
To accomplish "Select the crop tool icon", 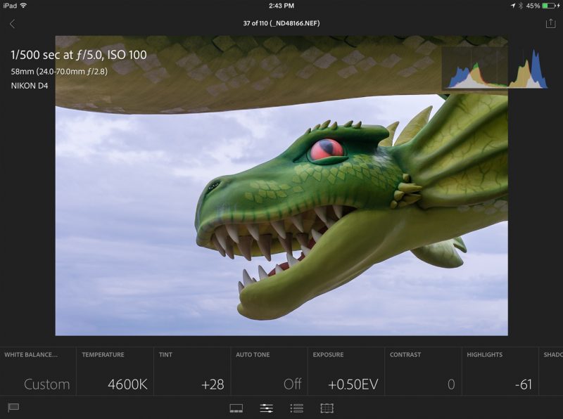I will [x=327, y=408].
